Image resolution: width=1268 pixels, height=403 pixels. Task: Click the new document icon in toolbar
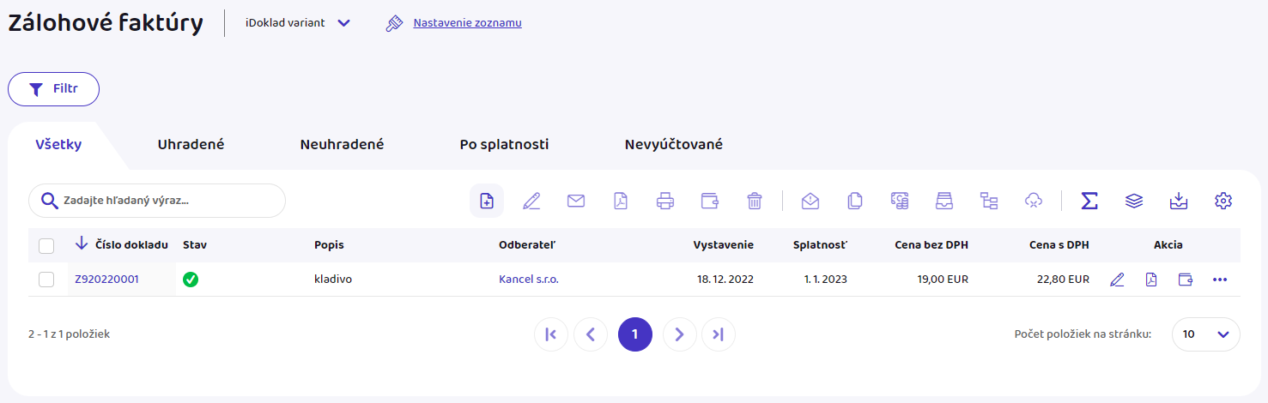coord(487,201)
